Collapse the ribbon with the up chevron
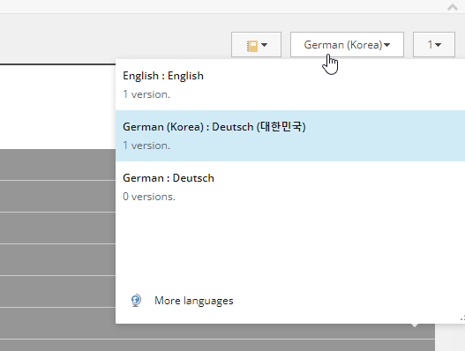This screenshot has width=465, height=351. 453,7
